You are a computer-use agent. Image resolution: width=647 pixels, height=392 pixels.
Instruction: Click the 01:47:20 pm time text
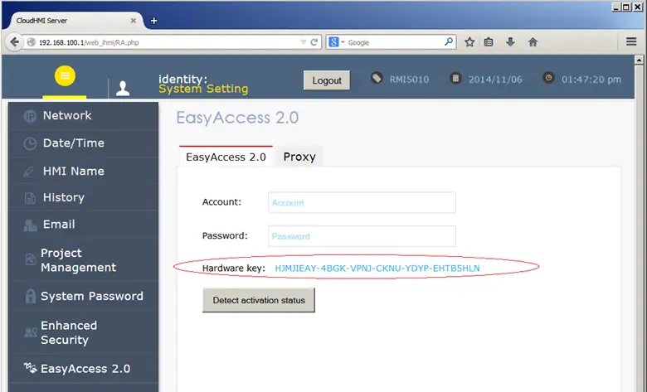(x=591, y=80)
